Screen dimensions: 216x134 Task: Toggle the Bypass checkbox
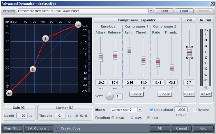tap(195, 110)
